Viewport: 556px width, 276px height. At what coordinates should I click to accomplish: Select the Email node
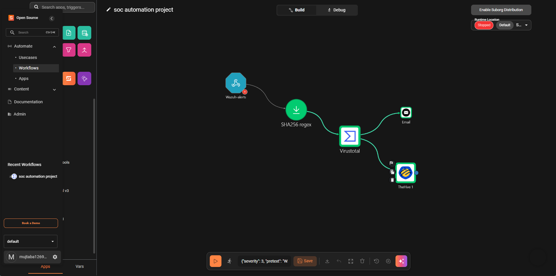click(406, 113)
